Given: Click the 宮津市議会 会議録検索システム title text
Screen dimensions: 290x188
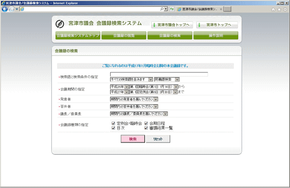Looking at the screenshot, I should pyautogui.click(x=105, y=23).
